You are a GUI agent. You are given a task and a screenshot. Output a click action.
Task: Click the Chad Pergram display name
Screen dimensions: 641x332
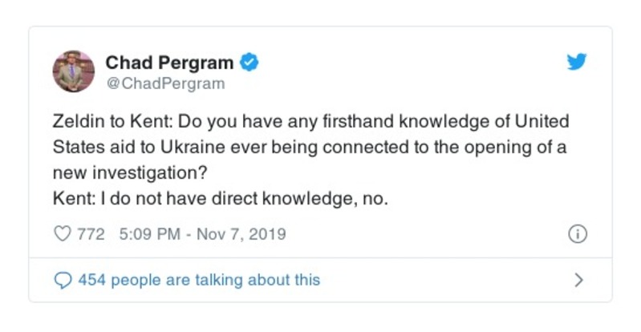tap(169, 62)
